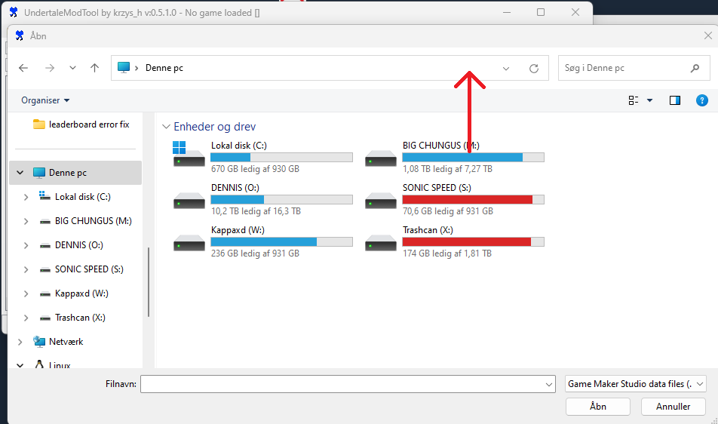Click Trashcan (X:) red usage bar
The height and width of the screenshot is (424, 718).
pos(473,241)
